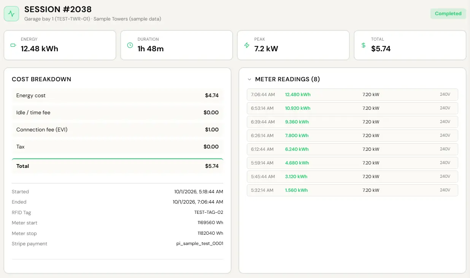Click the 5:45:44 AM reading timestamp
The image size is (470, 278).
point(263,177)
